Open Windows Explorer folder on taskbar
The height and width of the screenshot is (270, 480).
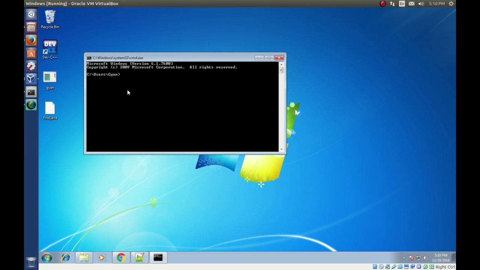pyautogui.click(x=84, y=258)
